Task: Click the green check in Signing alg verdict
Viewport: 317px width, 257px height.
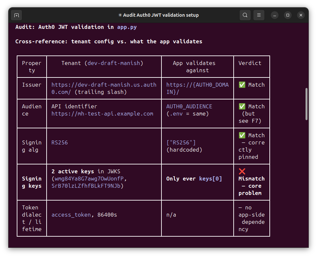Action: coord(242,135)
